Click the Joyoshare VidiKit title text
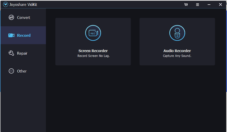 point(23,5)
